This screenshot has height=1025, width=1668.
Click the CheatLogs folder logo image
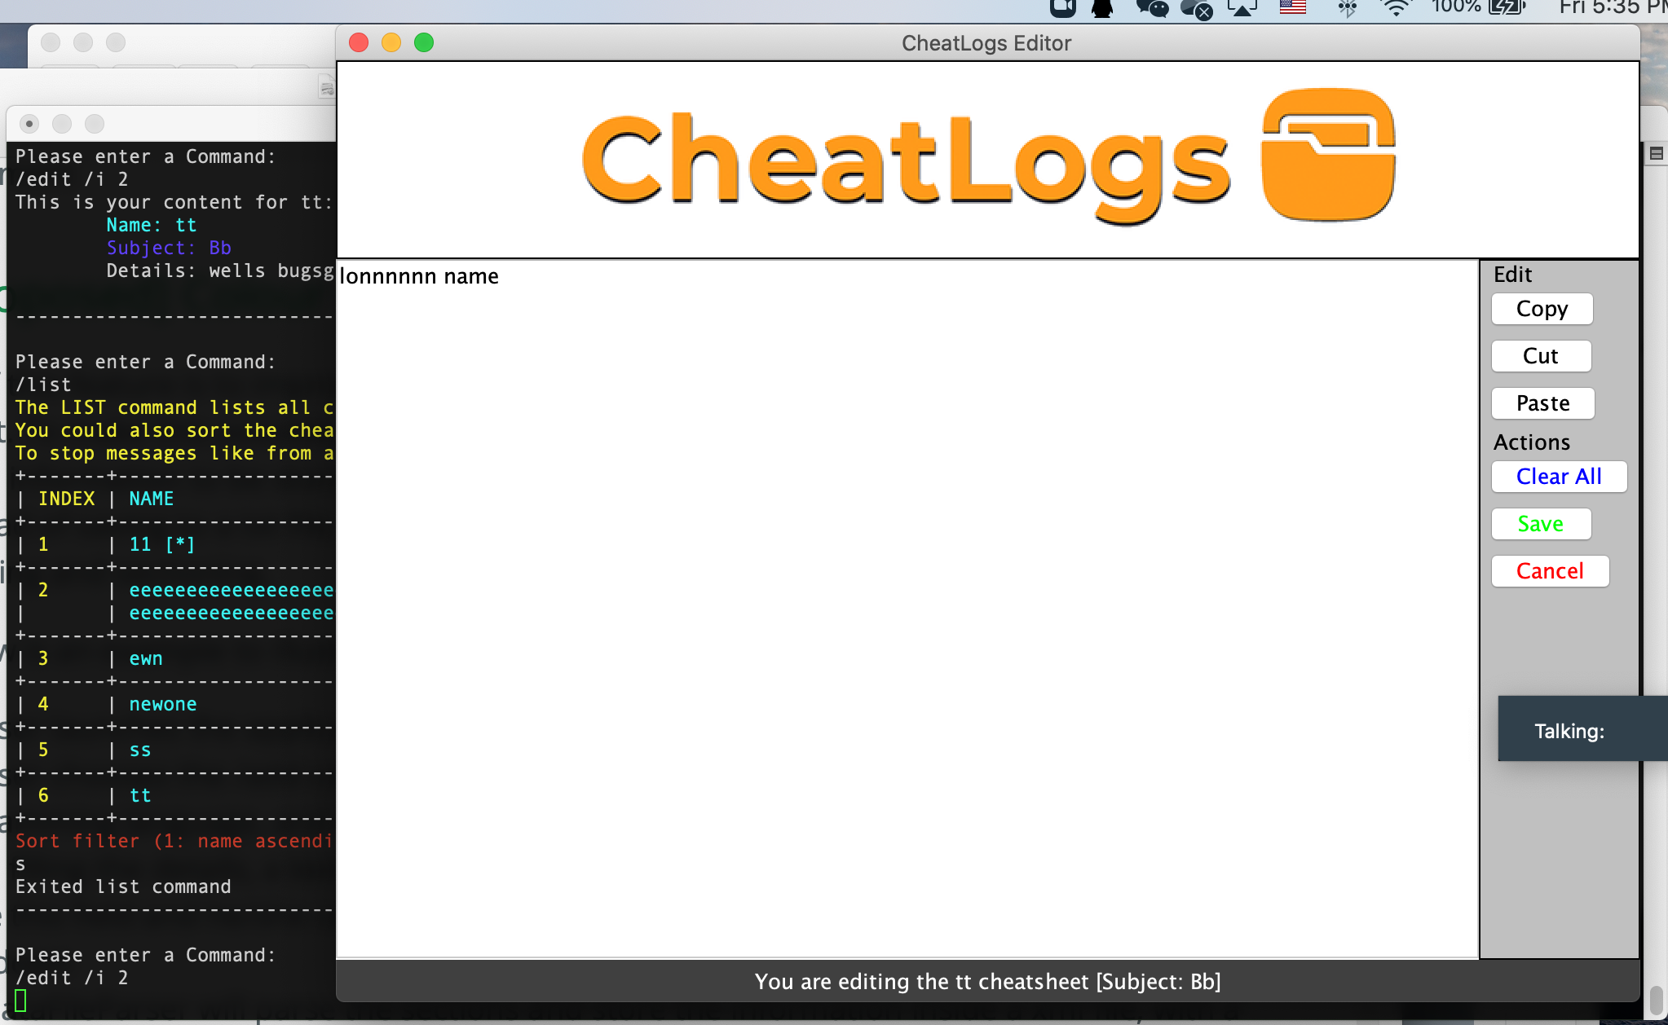click(1328, 156)
